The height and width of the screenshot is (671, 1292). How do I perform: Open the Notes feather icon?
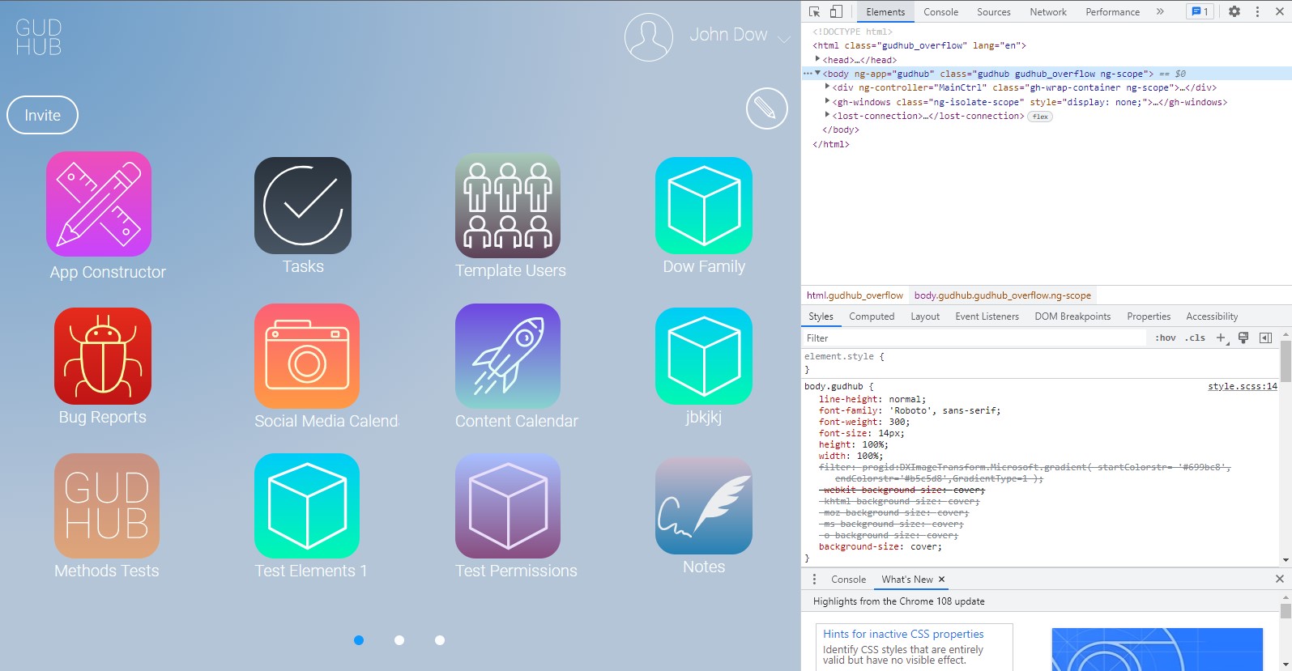click(x=704, y=506)
